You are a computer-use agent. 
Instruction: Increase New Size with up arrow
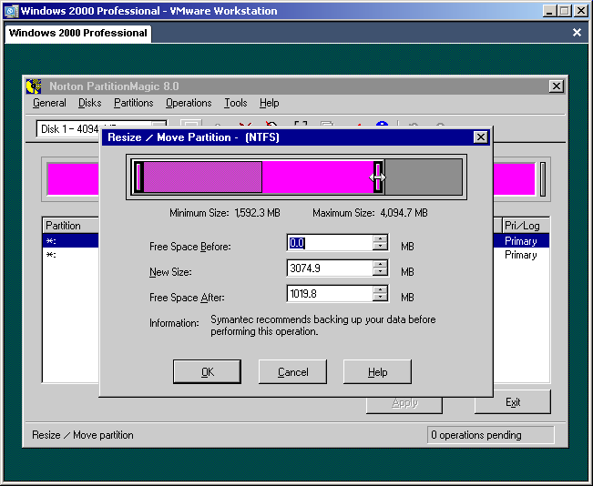coord(380,264)
